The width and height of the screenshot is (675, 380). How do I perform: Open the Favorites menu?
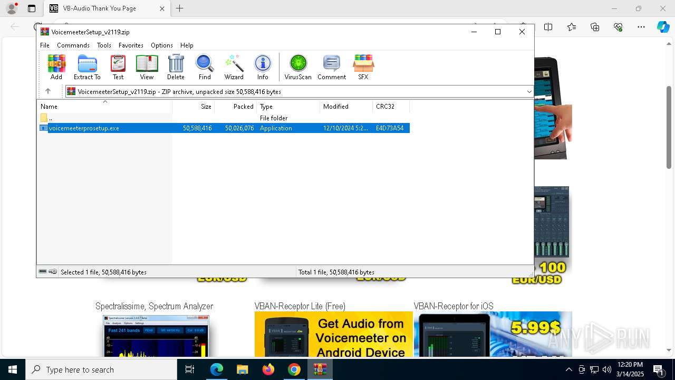[x=131, y=45]
